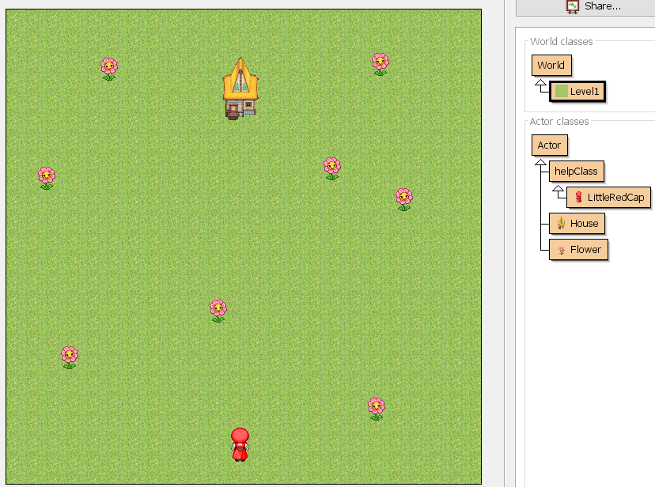The image size is (655, 487).
Task: Click the Level1 green image thumbnail
Action: point(561,92)
